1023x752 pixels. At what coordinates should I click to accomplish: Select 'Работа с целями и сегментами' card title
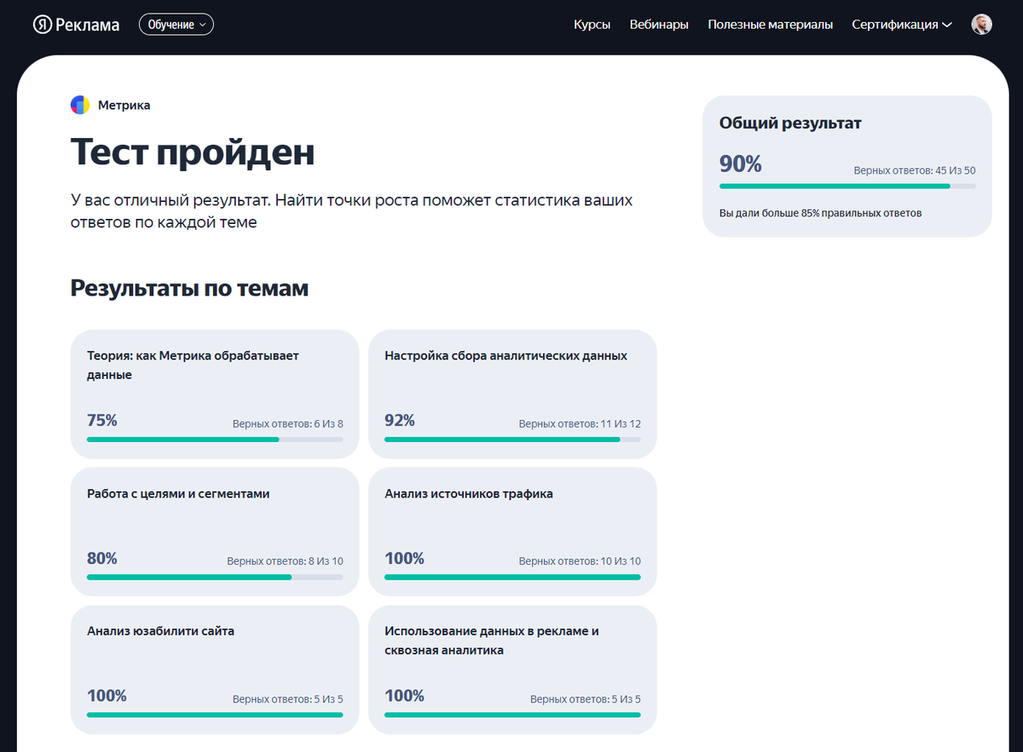[x=178, y=494]
